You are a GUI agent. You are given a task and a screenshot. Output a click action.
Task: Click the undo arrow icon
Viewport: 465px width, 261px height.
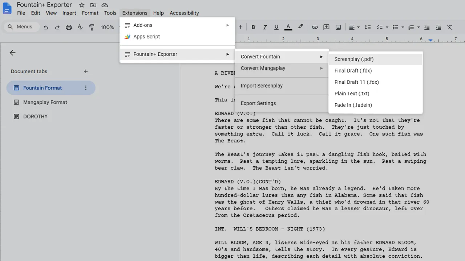(46, 27)
